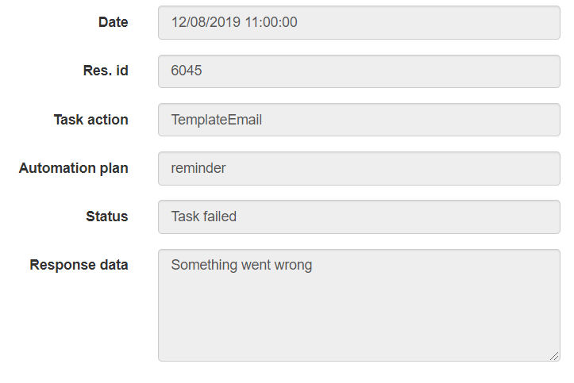574x383 pixels.
Task: Click the reminder text value
Action: pos(198,168)
